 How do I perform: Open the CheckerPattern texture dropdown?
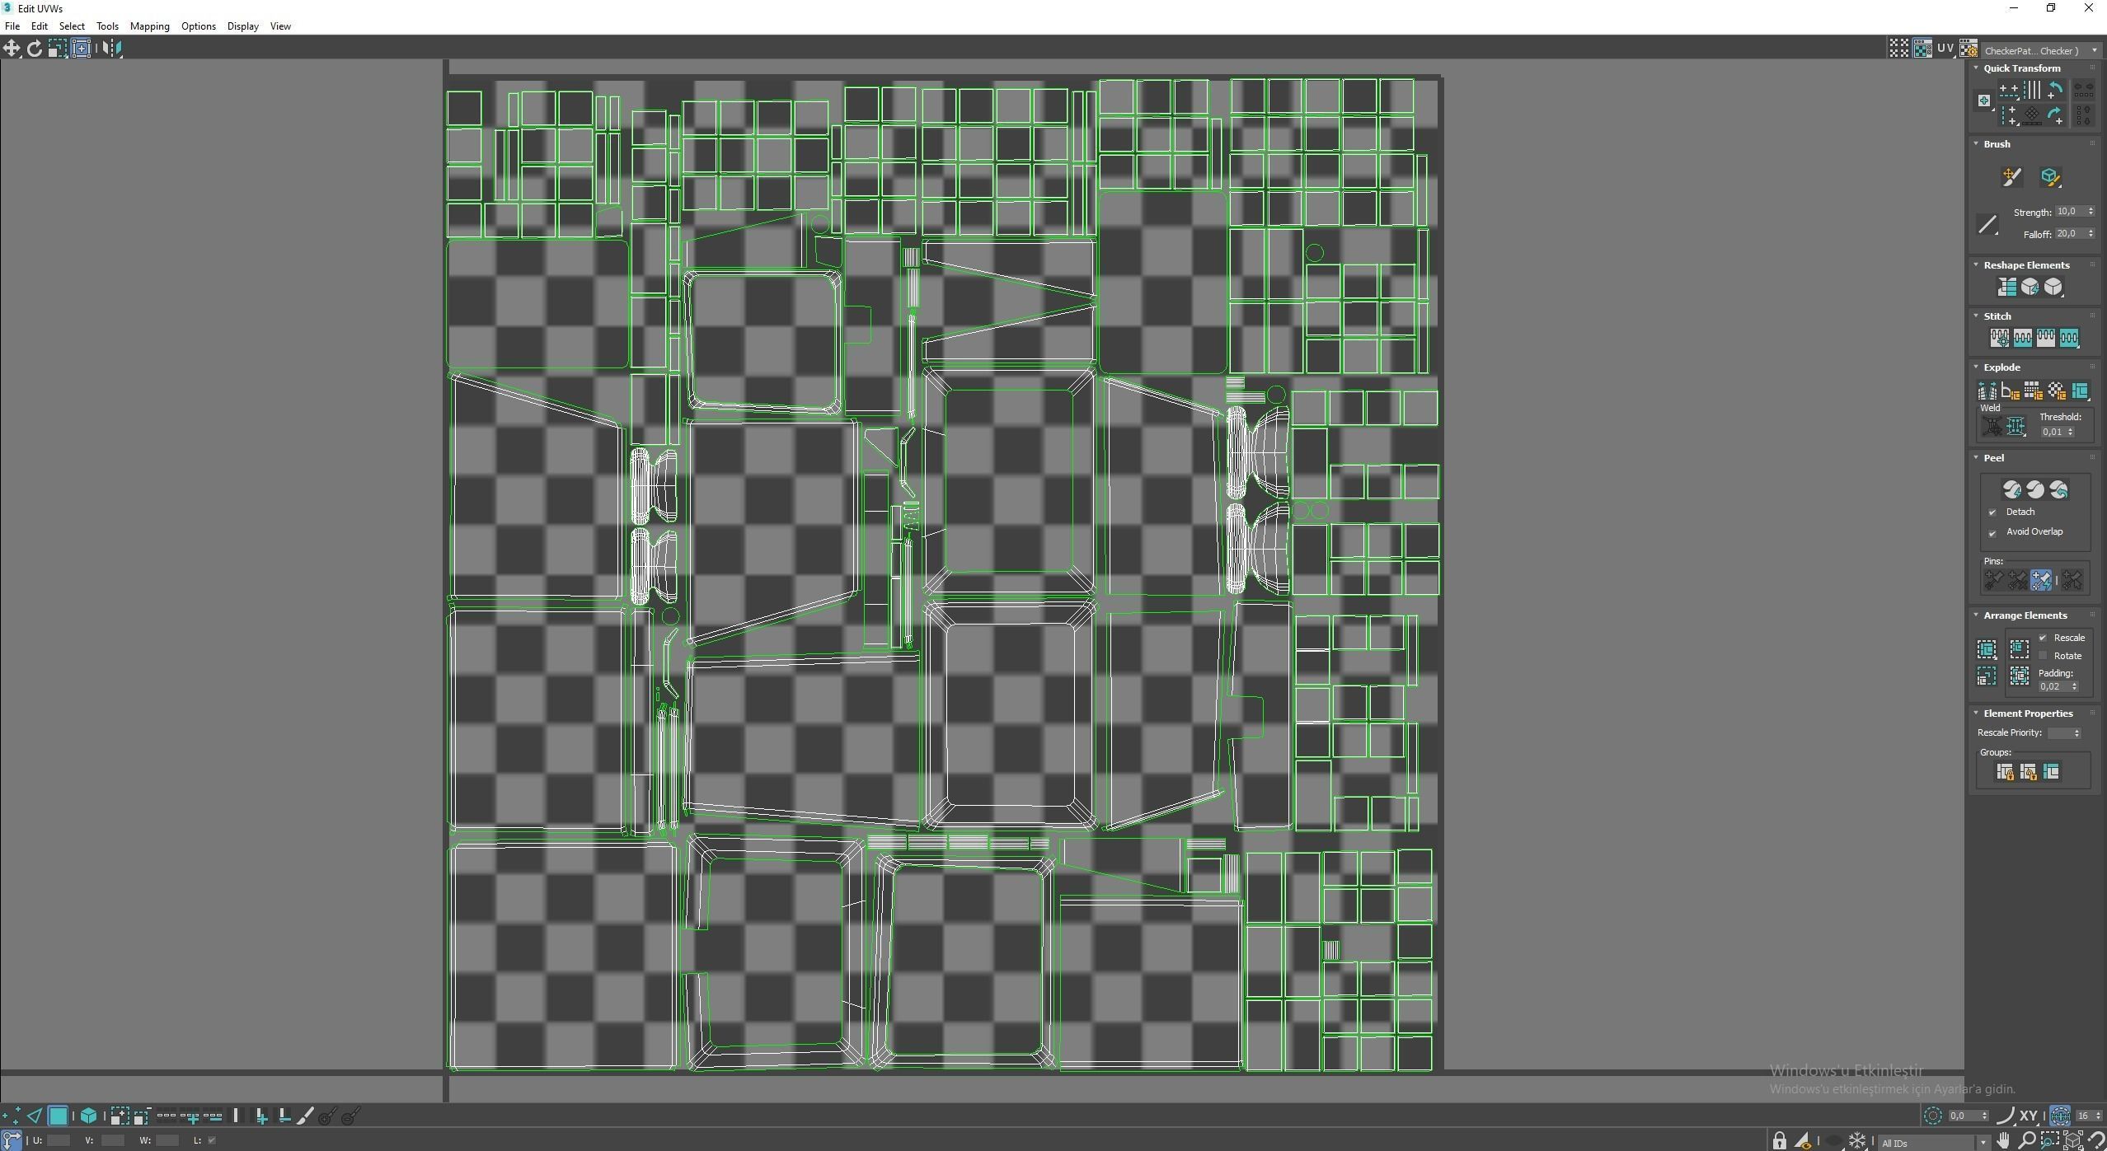tap(2094, 50)
